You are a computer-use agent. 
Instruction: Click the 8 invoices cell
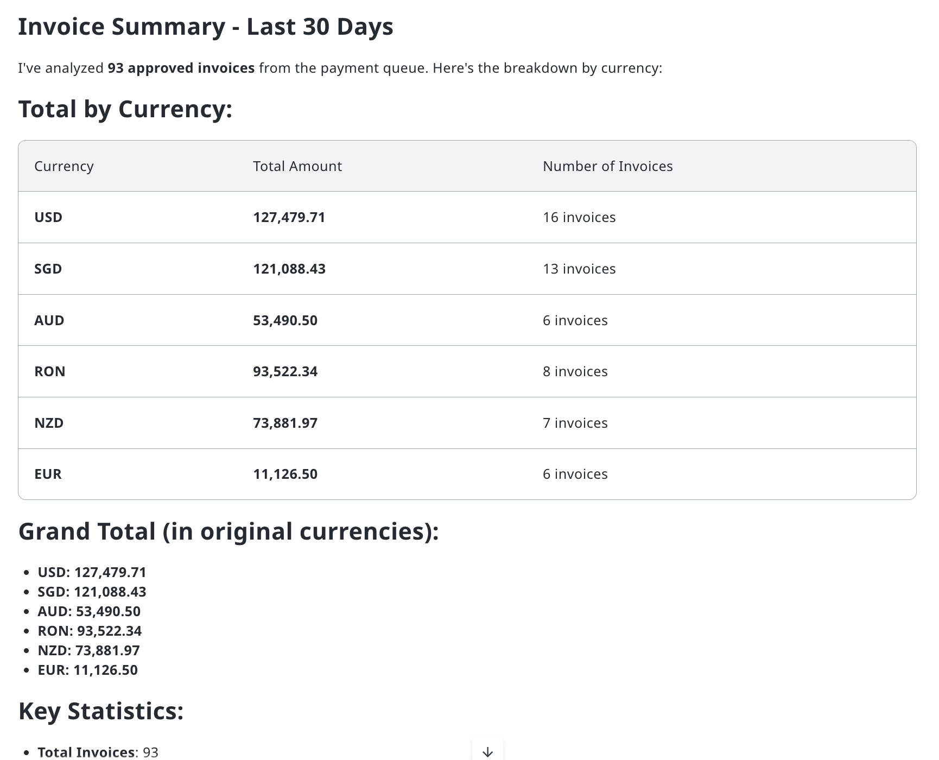(575, 371)
